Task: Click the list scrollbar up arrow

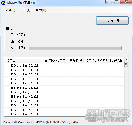Action: point(127,59)
